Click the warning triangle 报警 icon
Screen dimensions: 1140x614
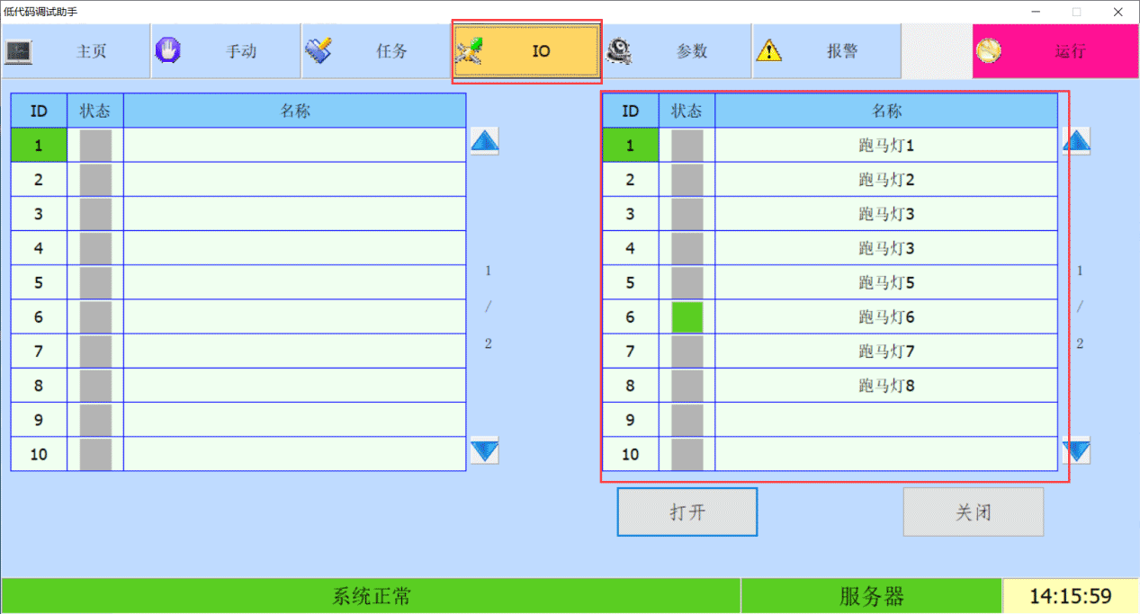768,51
